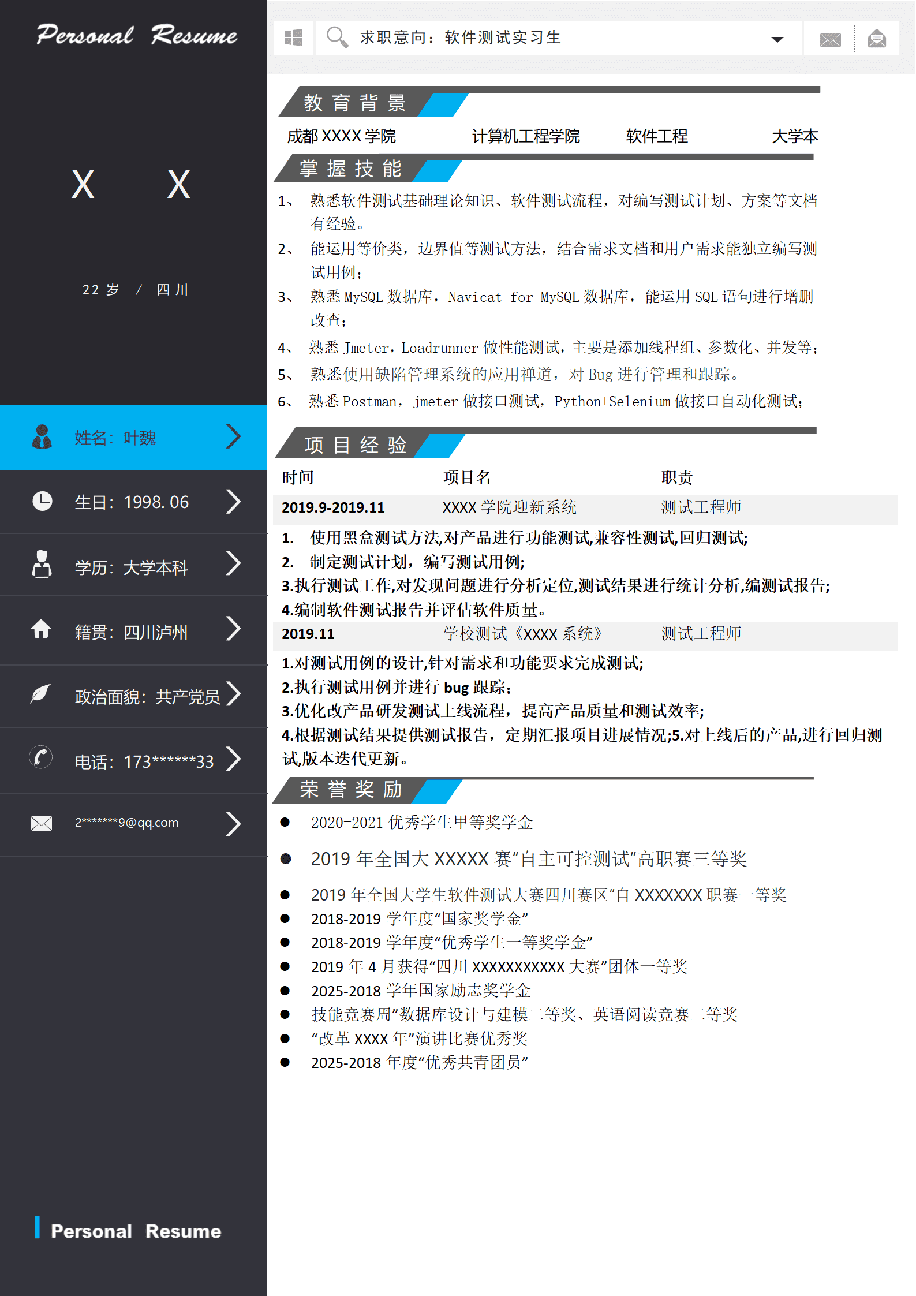Viewport: 916px width, 1296px height.
Task: Click the 荣誉奖励 section header
Action: tap(351, 789)
